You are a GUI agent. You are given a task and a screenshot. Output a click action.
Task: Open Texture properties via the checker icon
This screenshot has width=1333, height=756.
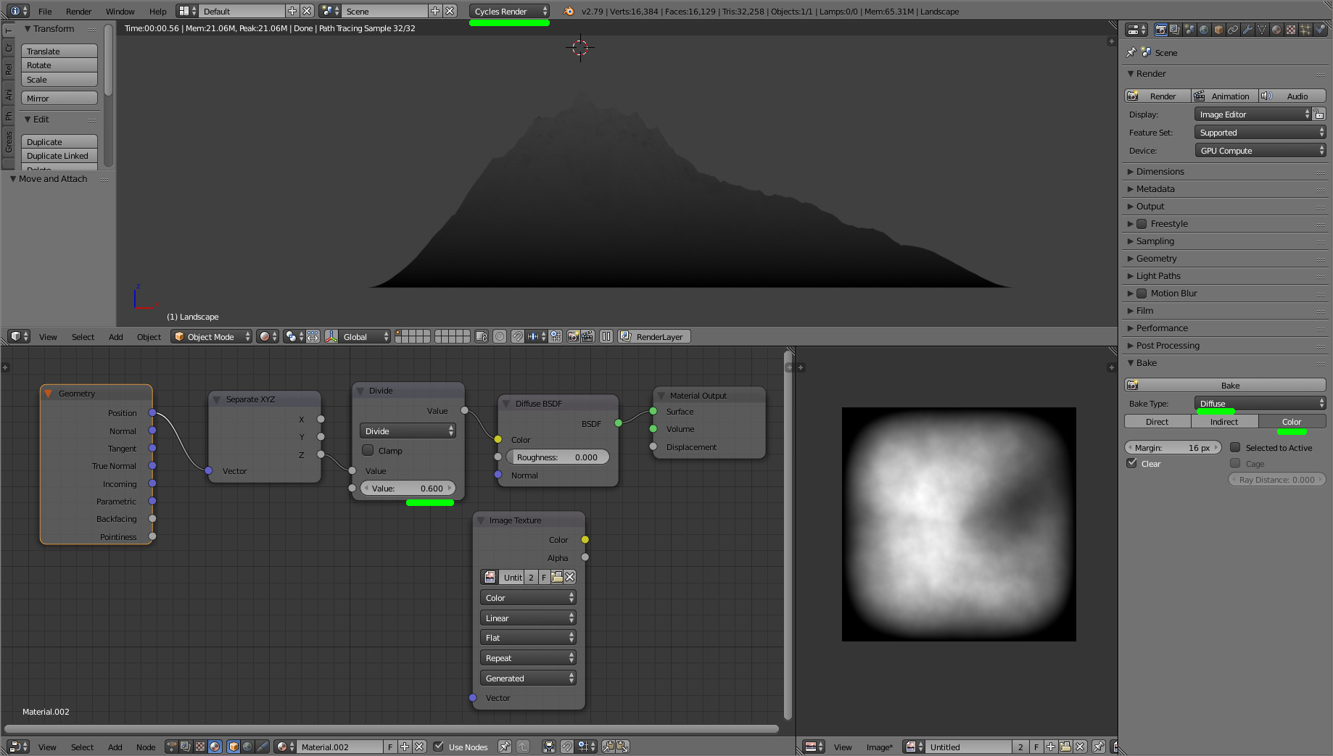(x=1291, y=29)
